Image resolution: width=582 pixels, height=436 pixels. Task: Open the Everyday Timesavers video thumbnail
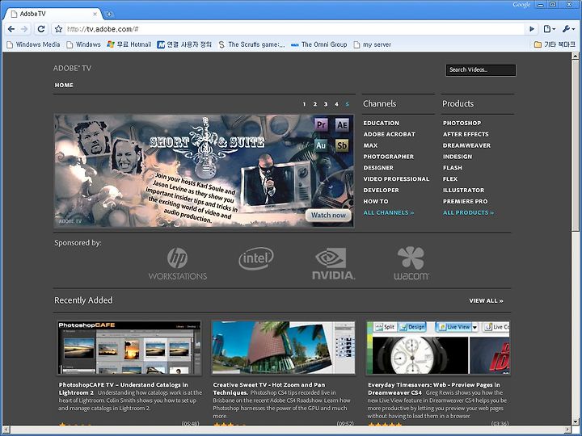tap(438, 348)
